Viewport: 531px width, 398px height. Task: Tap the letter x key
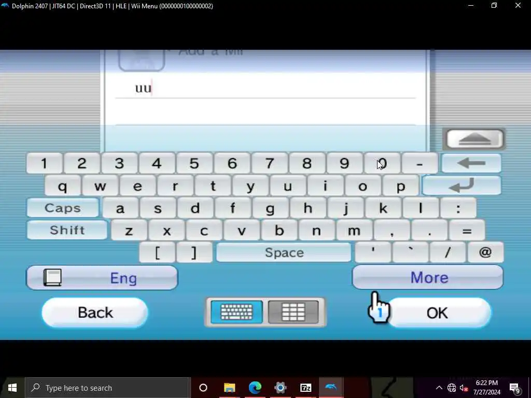pyautogui.click(x=166, y=231)
